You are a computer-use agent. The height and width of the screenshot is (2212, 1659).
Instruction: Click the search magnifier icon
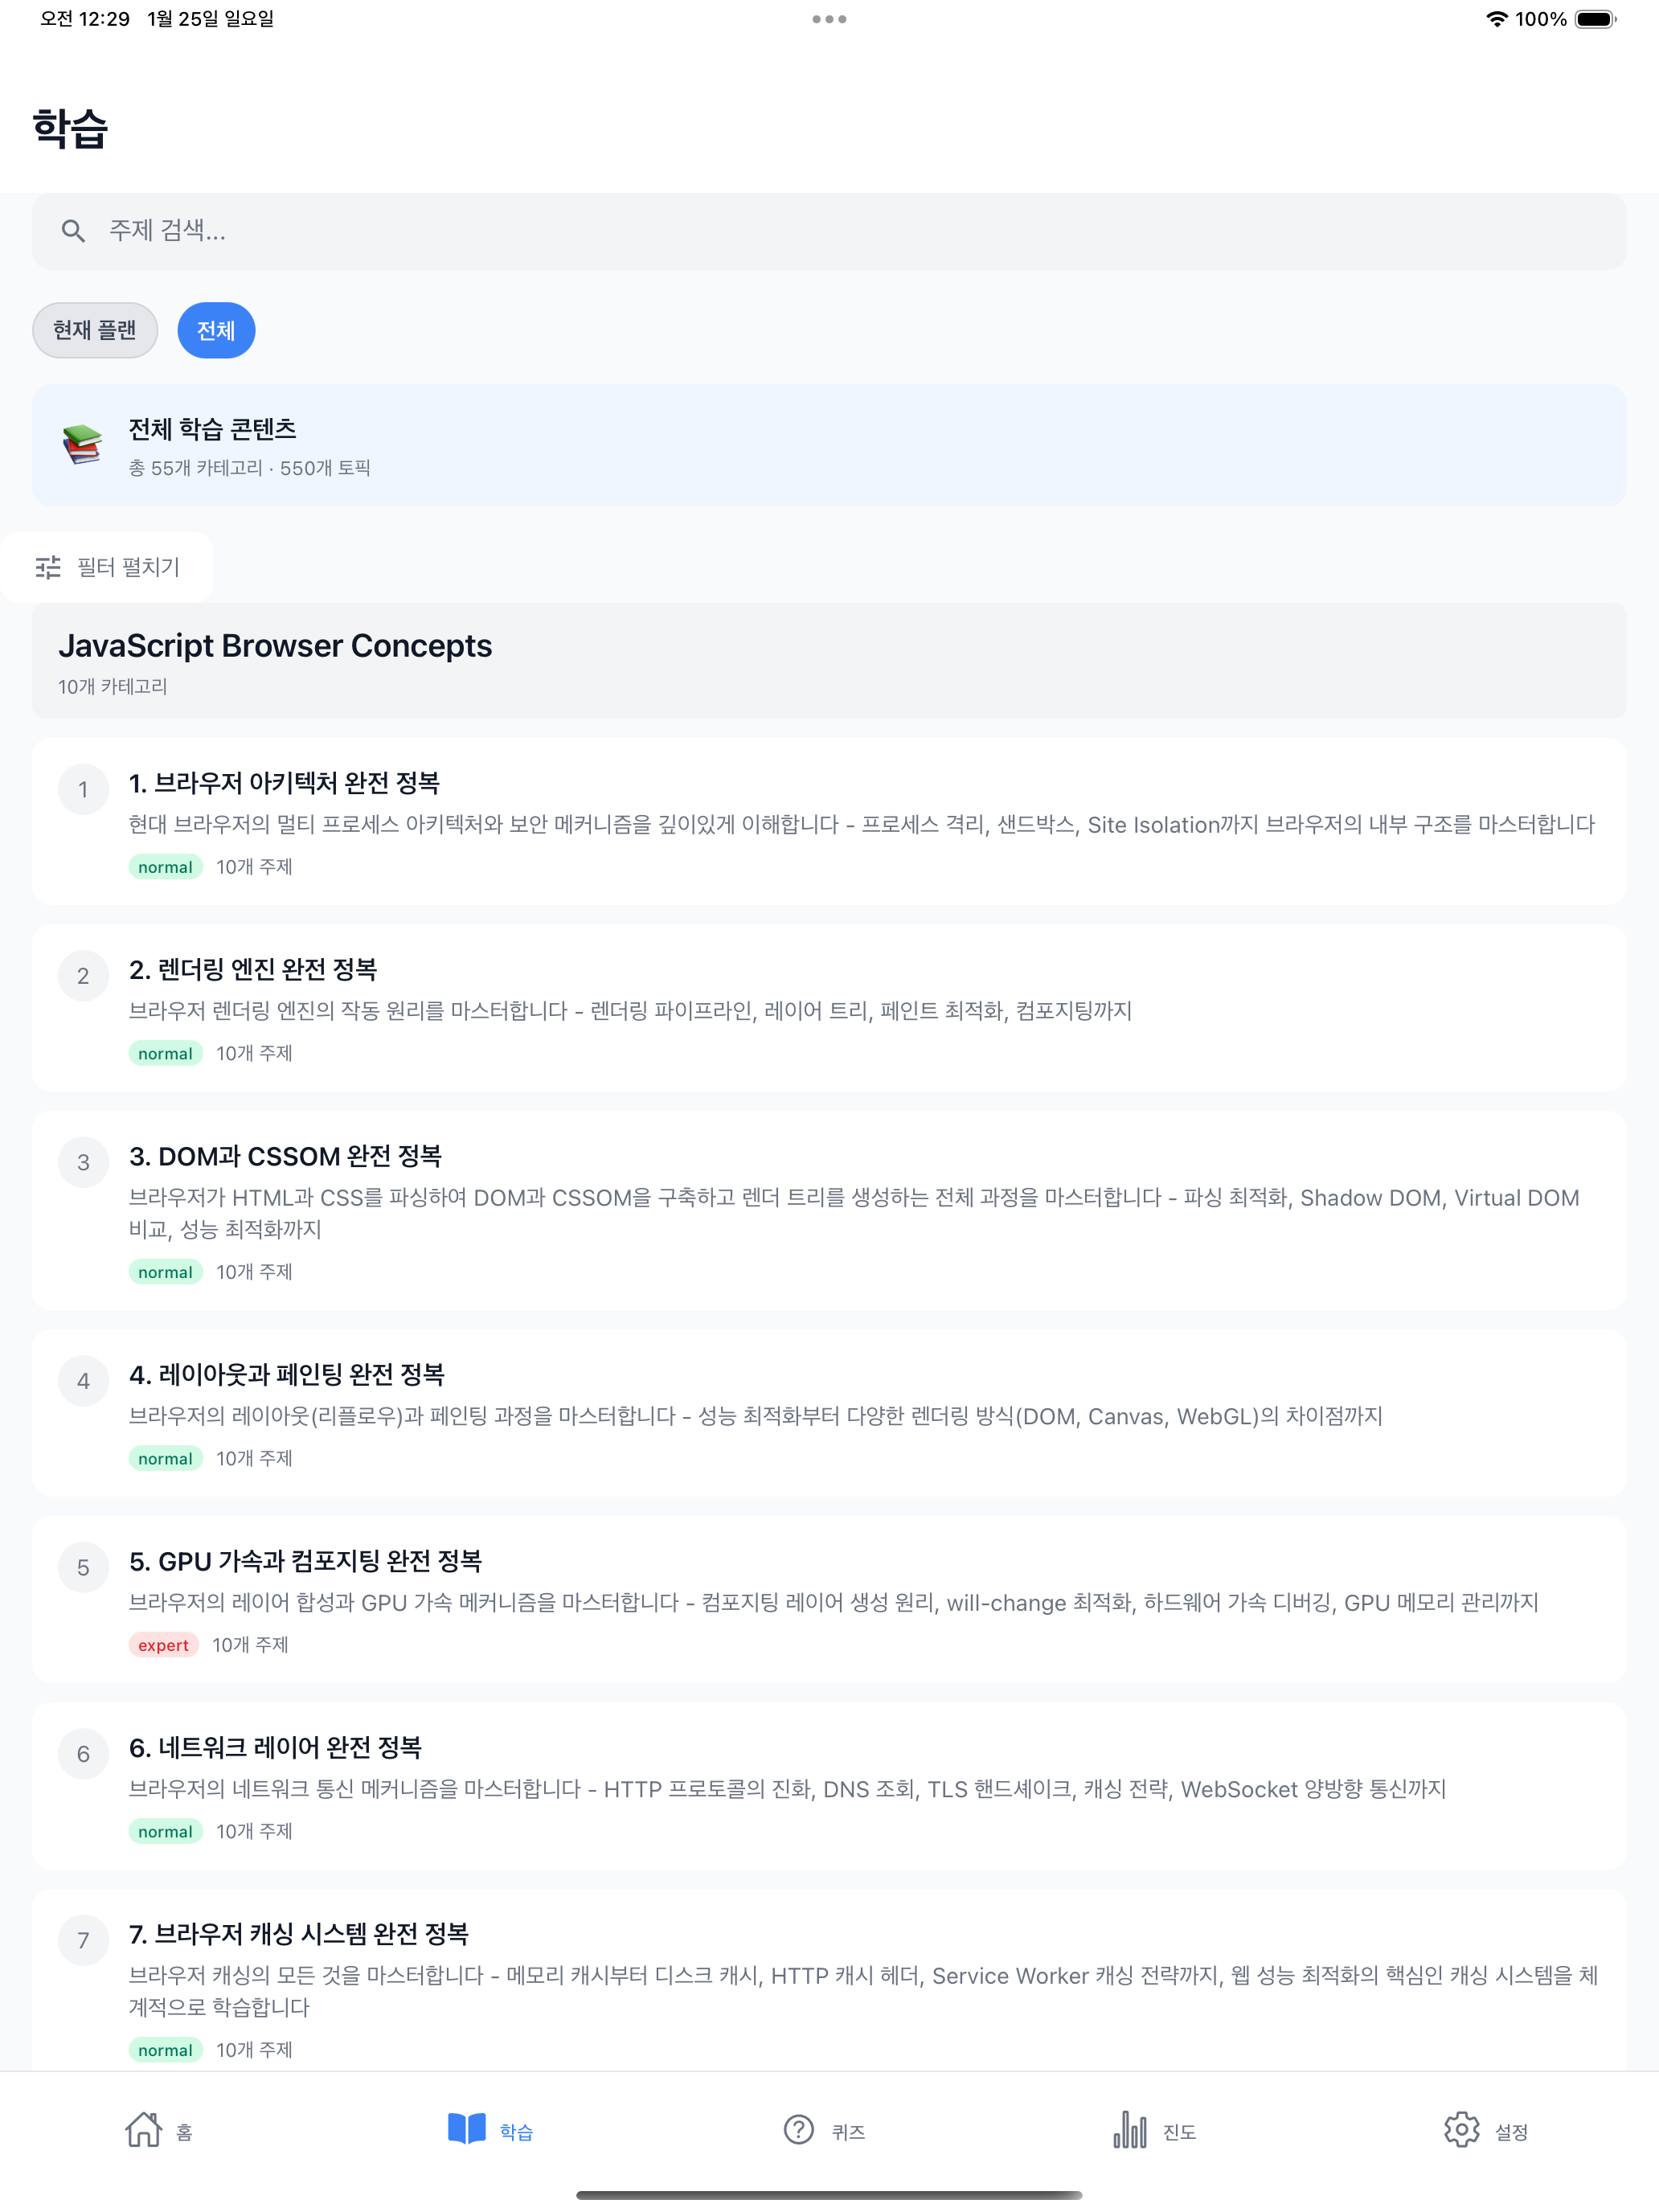tap(73, 231)
